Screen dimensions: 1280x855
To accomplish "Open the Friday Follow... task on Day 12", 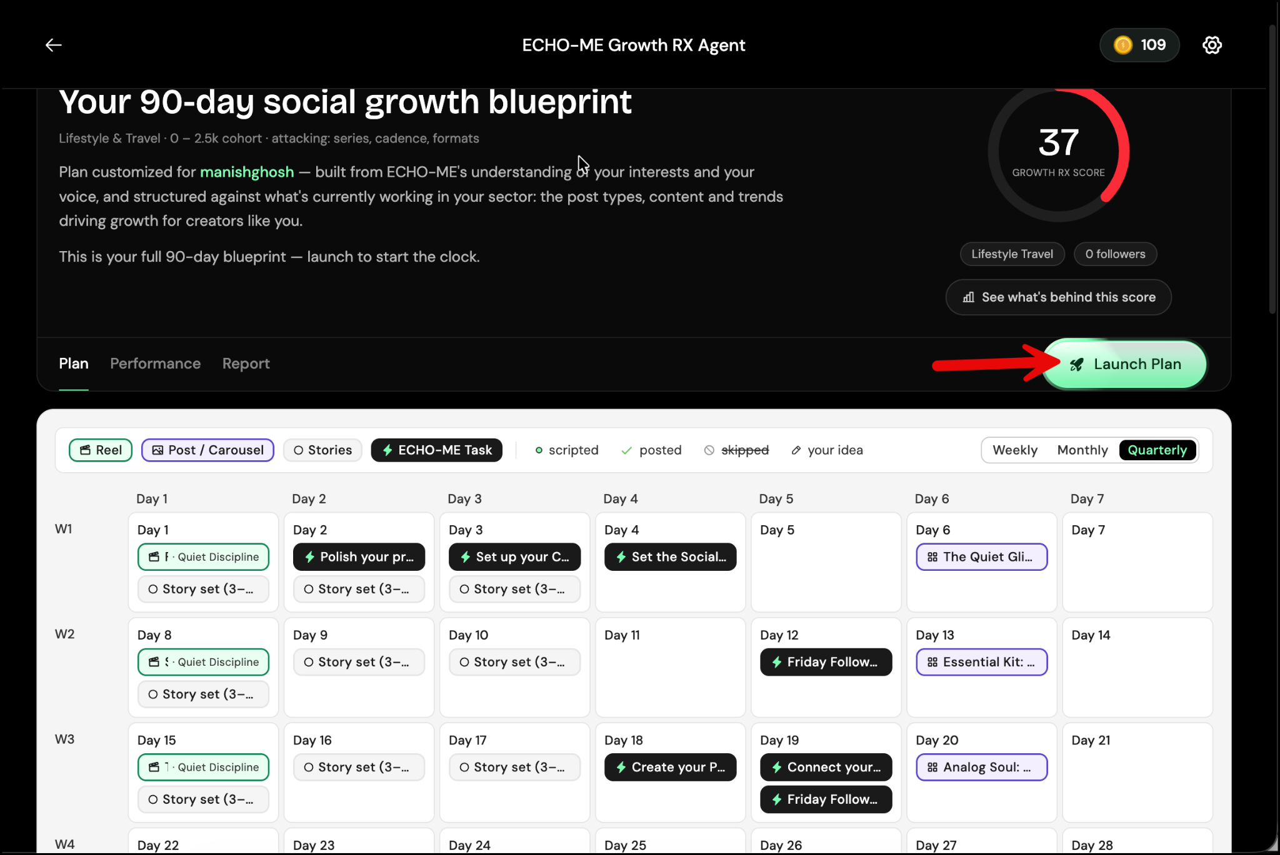I will tap(826, 662).
